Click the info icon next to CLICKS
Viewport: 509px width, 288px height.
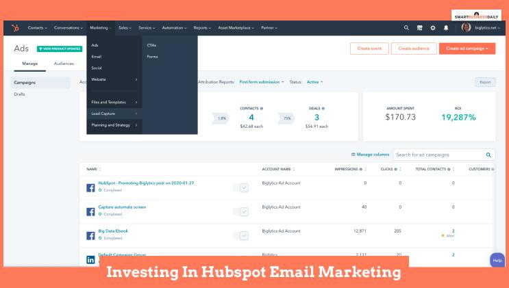[x=395, y=169]
